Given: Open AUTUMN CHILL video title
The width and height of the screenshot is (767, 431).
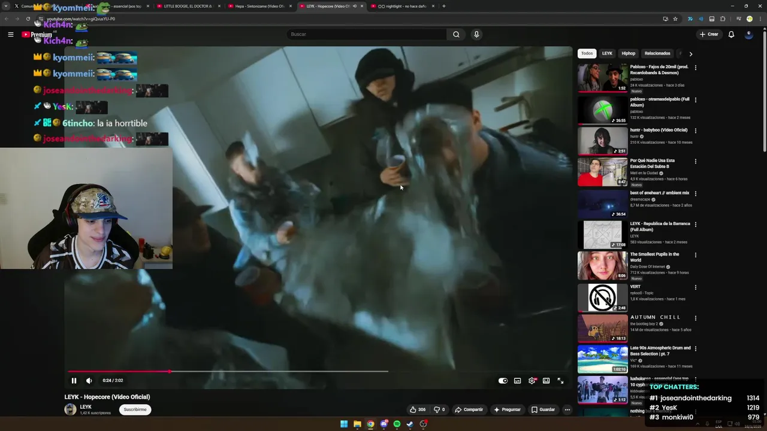Looking at the screenshot, I should pyautogui.click(x=655, y=317).
